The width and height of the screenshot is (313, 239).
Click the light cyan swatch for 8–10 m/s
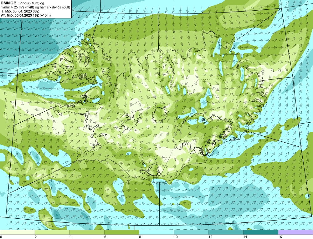click(x=156, y=232)
